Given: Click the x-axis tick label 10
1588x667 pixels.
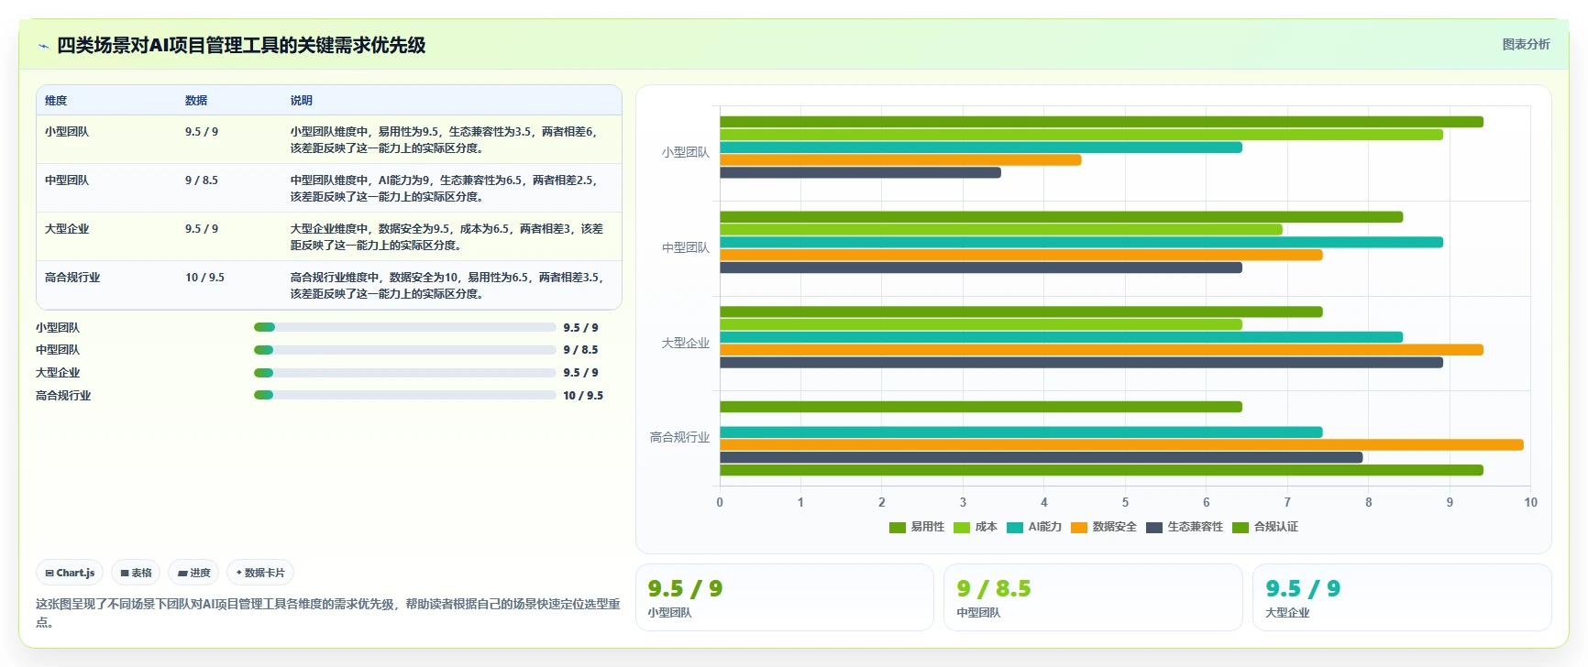Looking at the screenshot, I should (x=1530, y=503).
